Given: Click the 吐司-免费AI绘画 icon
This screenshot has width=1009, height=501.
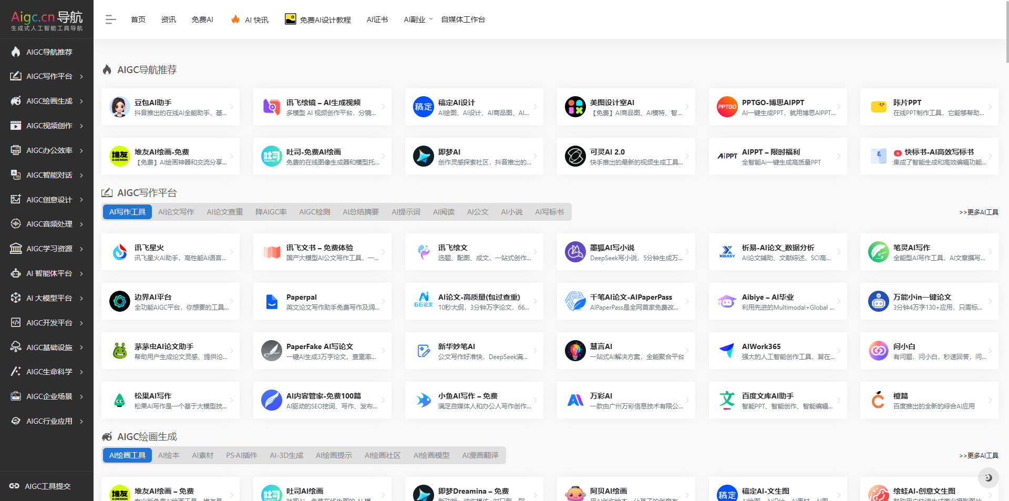Looking at the screenshot, I should click(x=272, y=156).
